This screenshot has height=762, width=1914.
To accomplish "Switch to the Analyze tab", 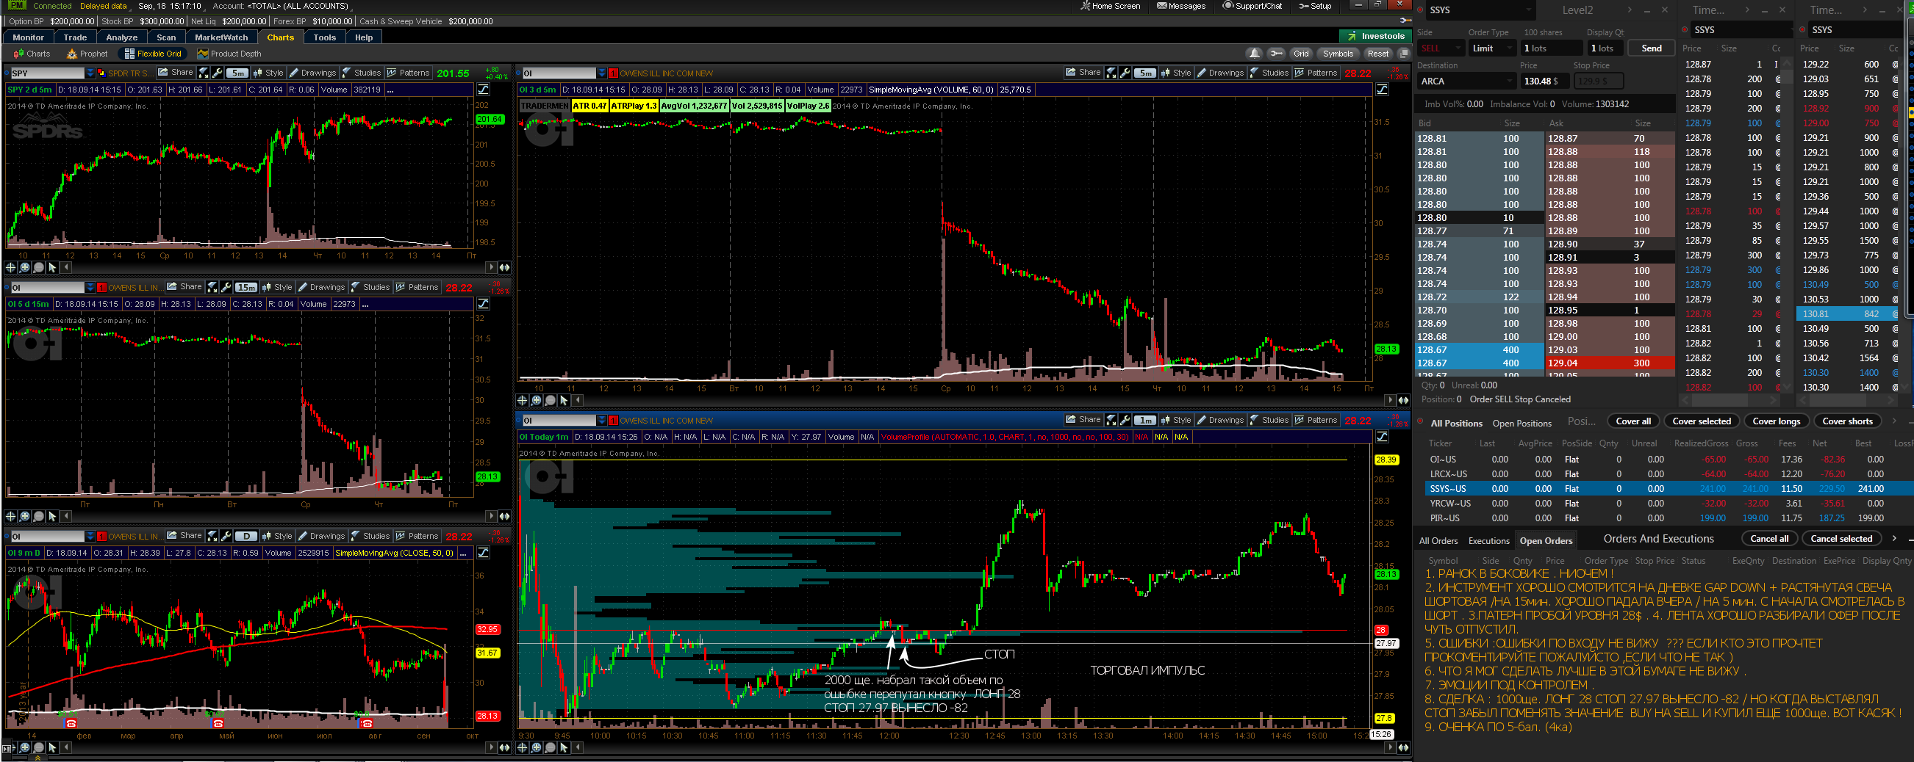I will [122, 37].
